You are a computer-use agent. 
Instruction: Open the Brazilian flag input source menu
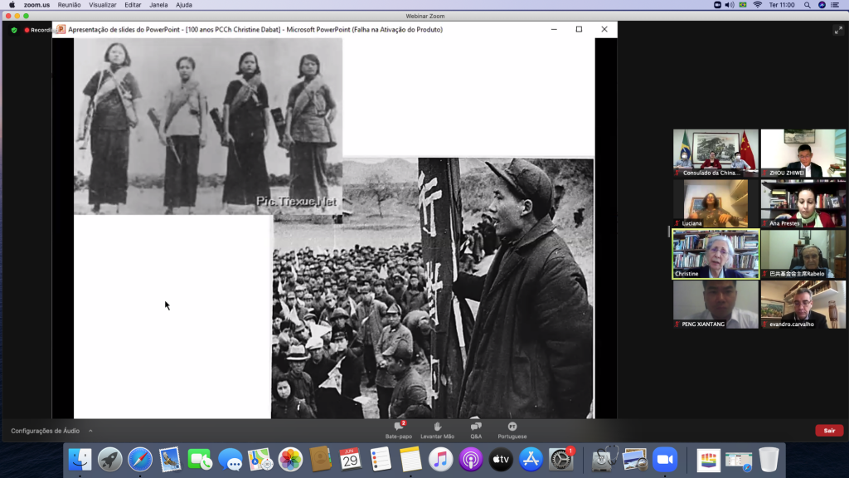[x=743, y=5]
